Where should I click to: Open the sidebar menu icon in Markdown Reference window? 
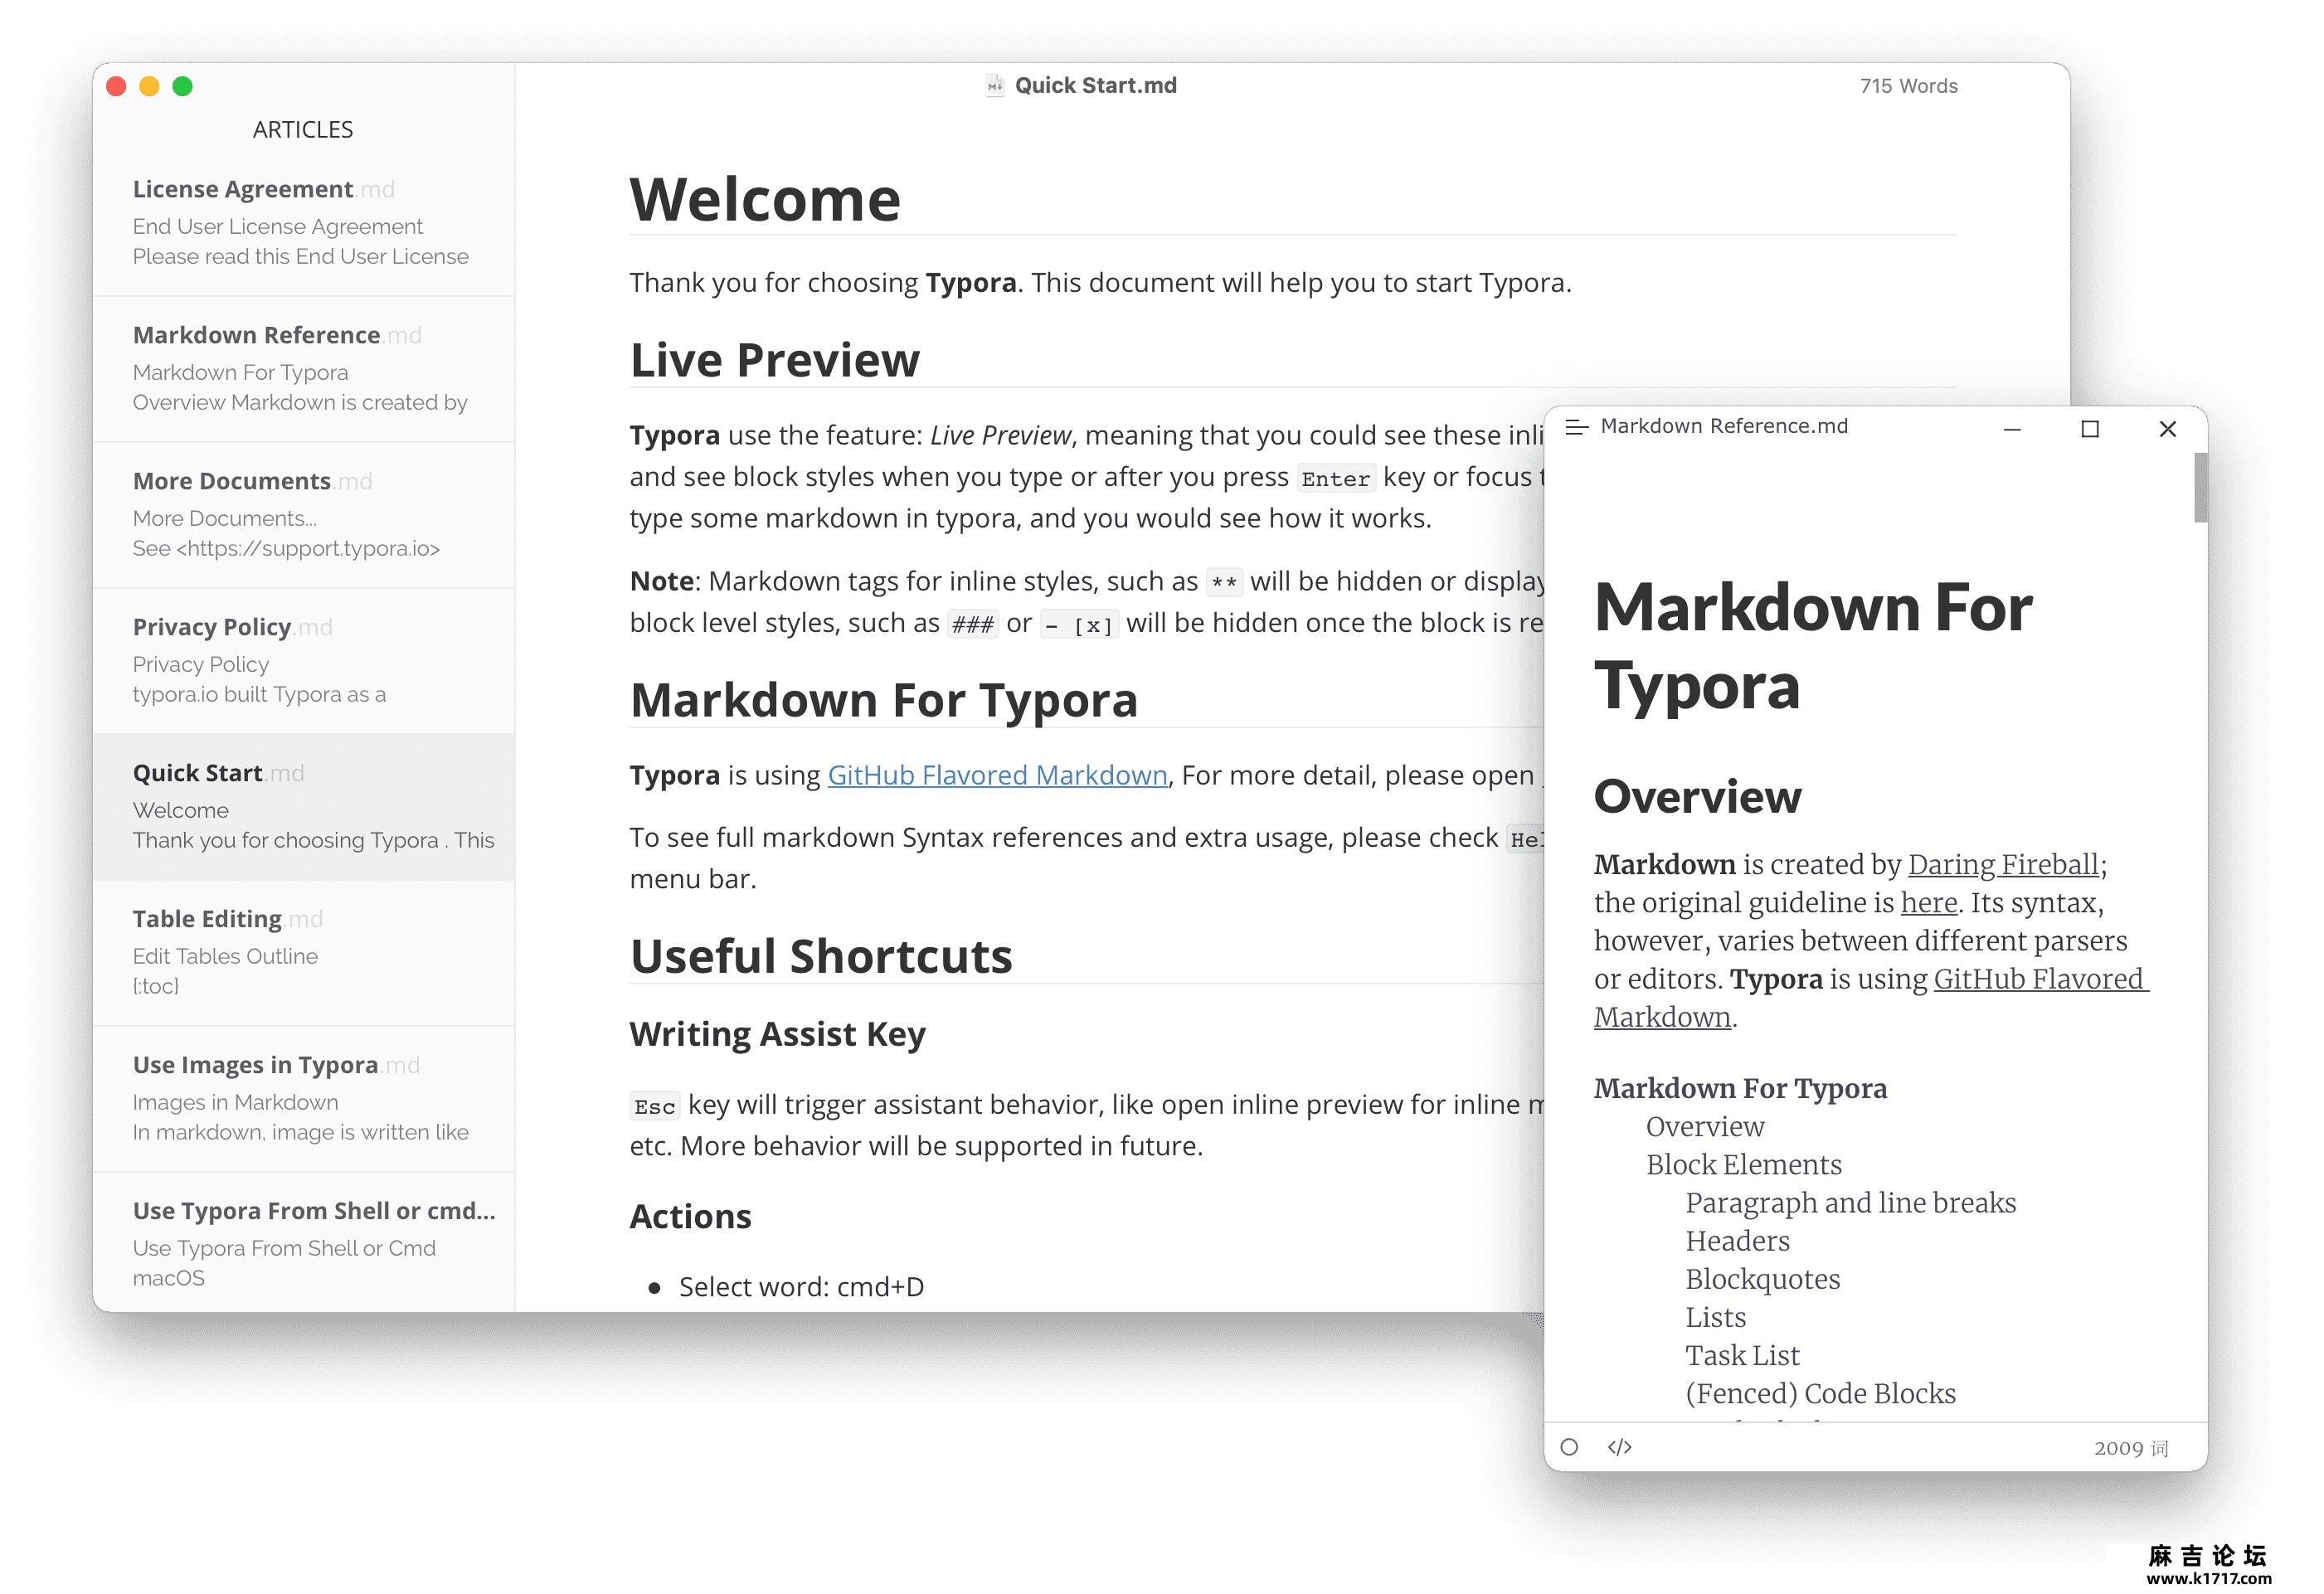click(x=1576, y=427)
